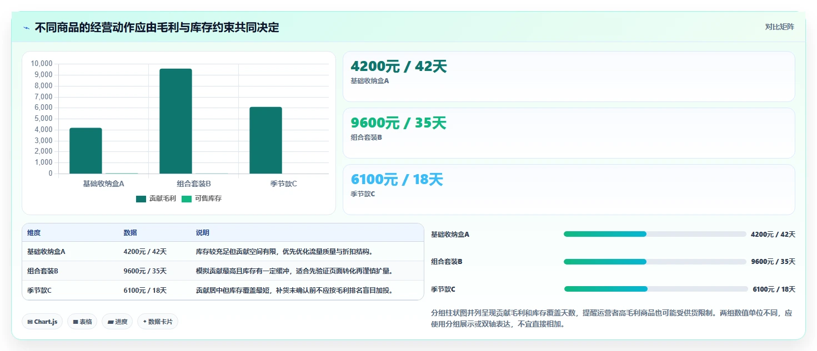Screen dimensions: 817x351
Task: Click the 组合套装B x-axis label
Action: point(194,184)
